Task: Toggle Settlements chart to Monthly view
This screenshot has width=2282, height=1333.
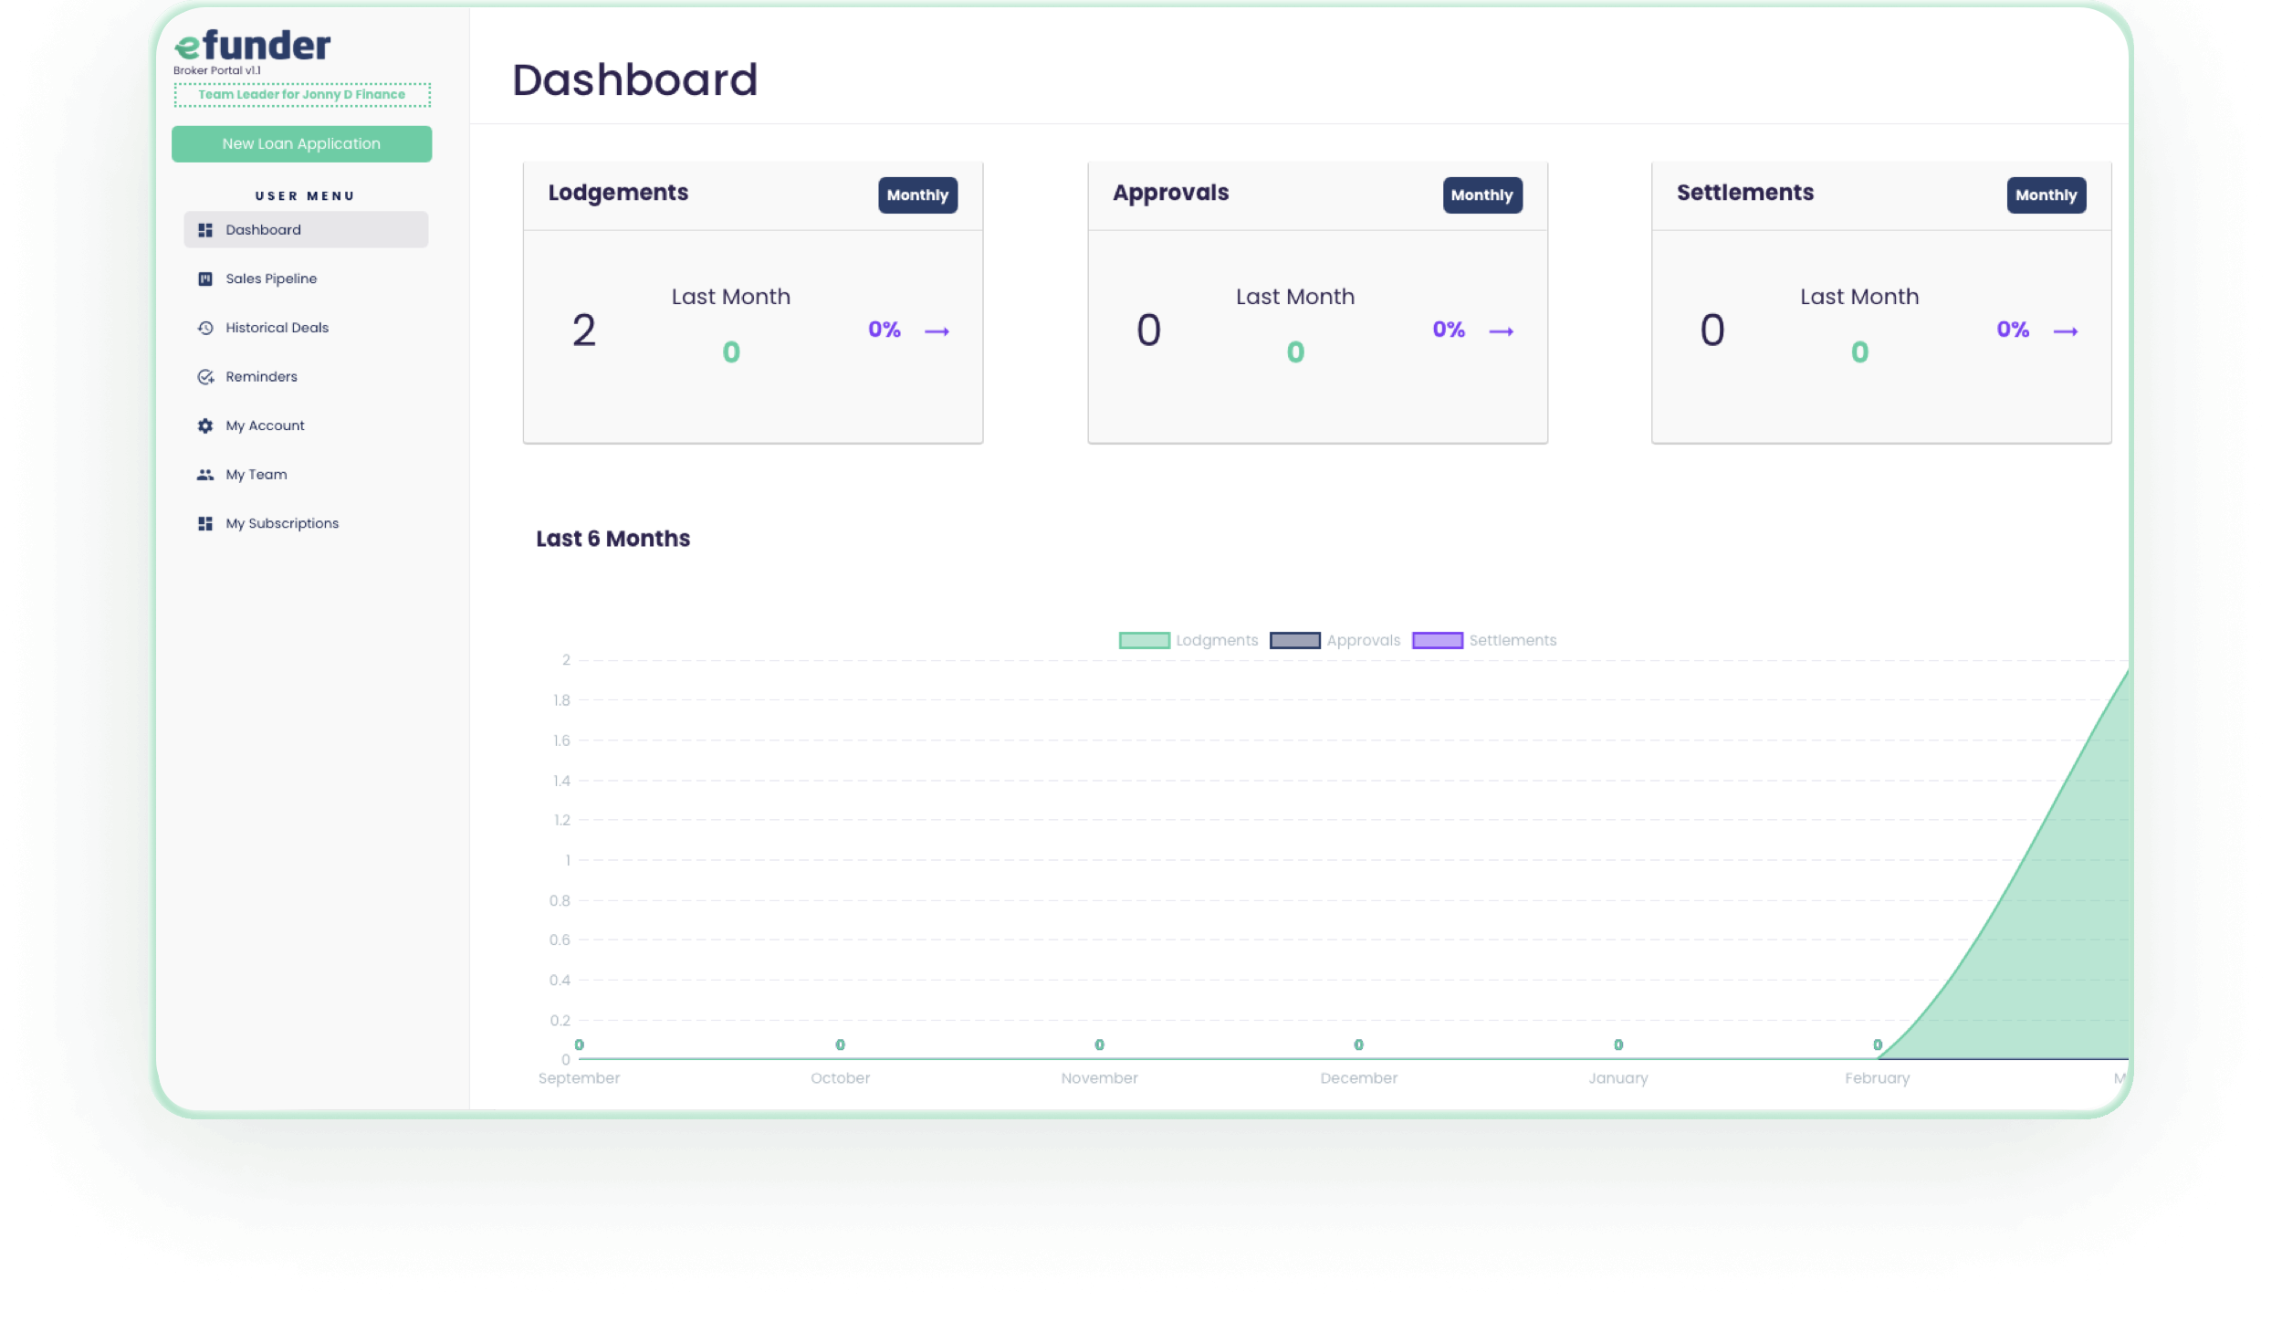Action: [x=2046, y=194]
